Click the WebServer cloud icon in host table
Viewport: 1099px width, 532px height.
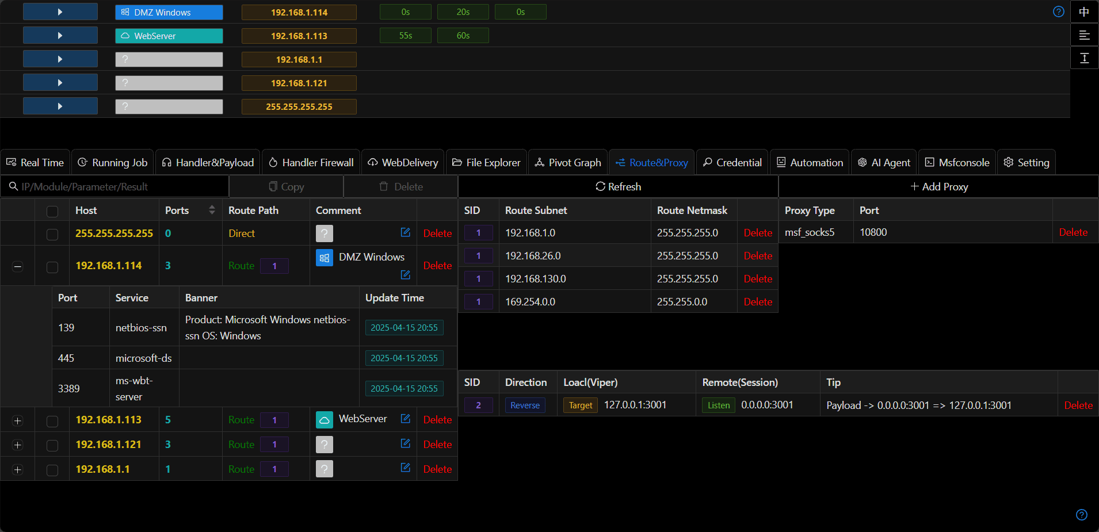[325, 420]
